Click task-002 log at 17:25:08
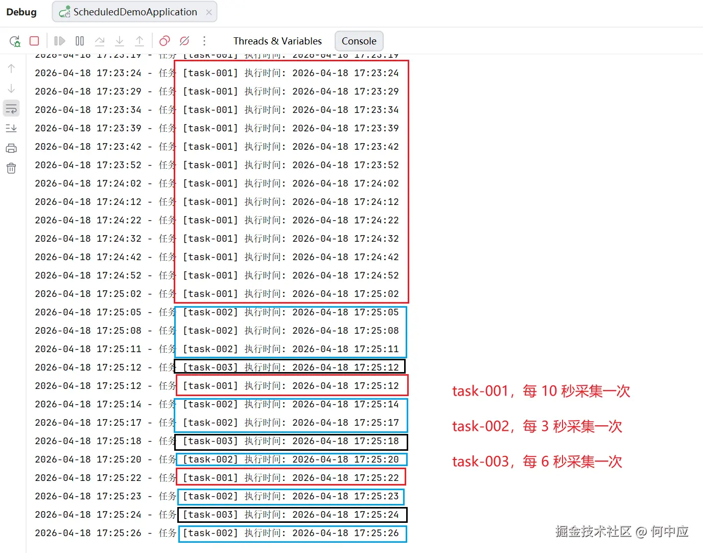 tap(217, 331)
